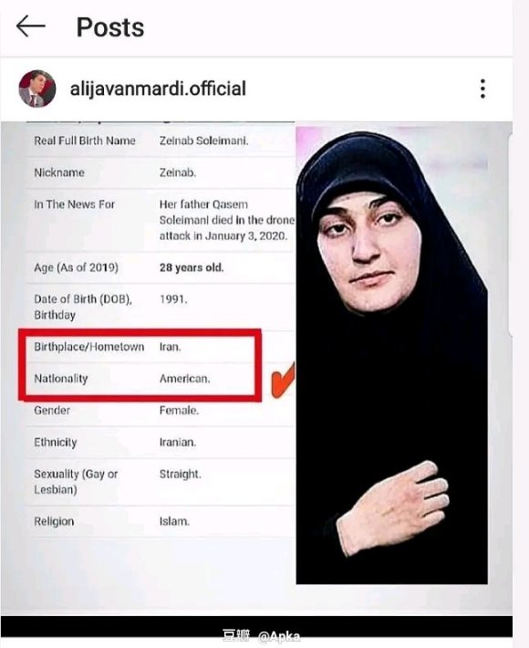
Task: Tap the back arrow icon
Action: tap(31, 26)
